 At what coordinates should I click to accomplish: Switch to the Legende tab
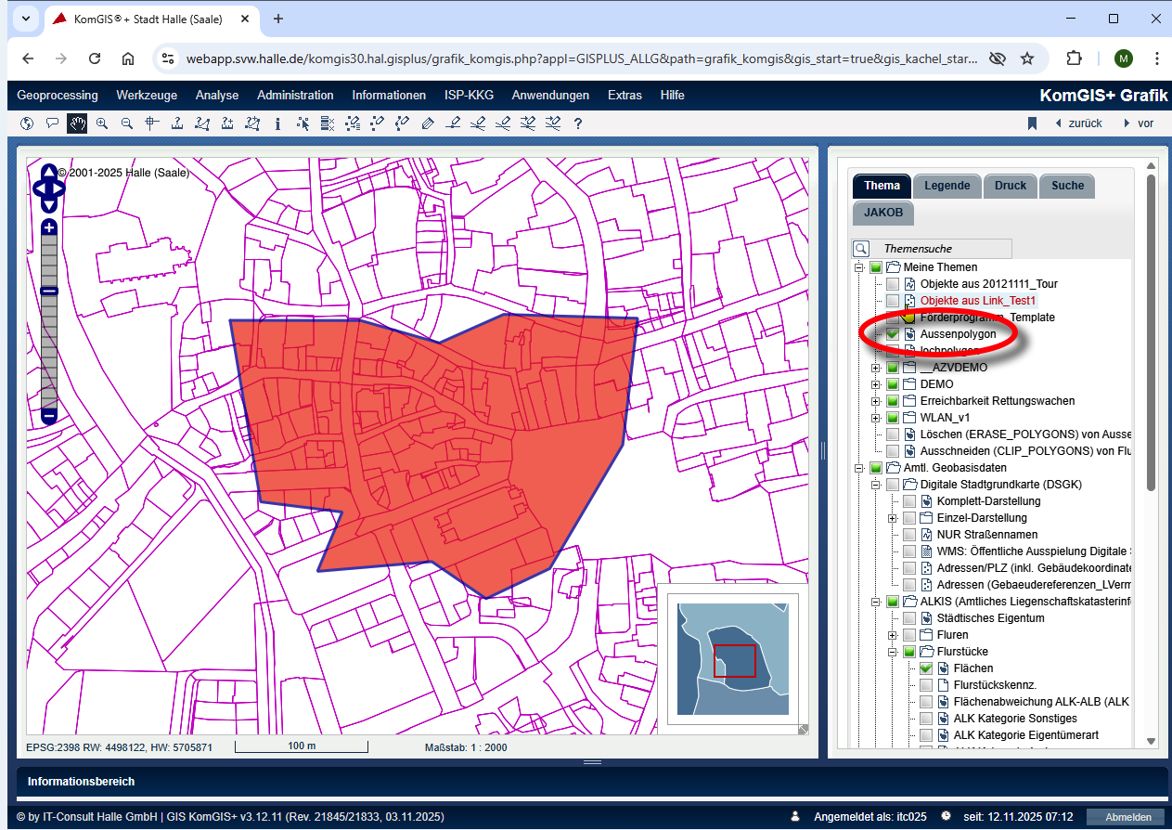[x=947, y=186]
